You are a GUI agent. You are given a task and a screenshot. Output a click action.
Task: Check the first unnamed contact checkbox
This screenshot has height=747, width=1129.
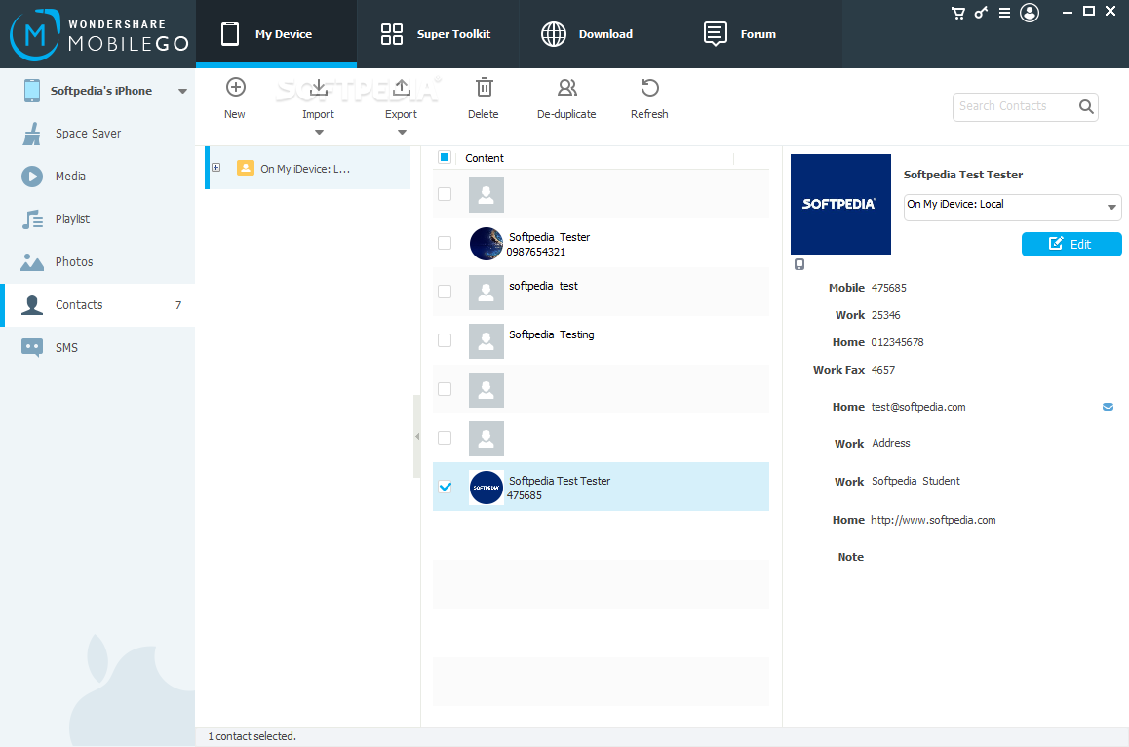pos(445,194)
